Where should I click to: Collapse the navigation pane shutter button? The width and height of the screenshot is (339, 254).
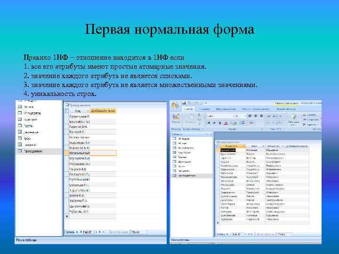pos(211,134)
